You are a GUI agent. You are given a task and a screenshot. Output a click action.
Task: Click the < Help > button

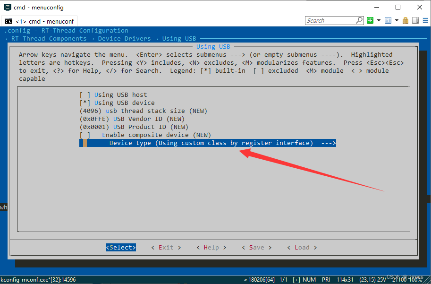tap(211, 248)
